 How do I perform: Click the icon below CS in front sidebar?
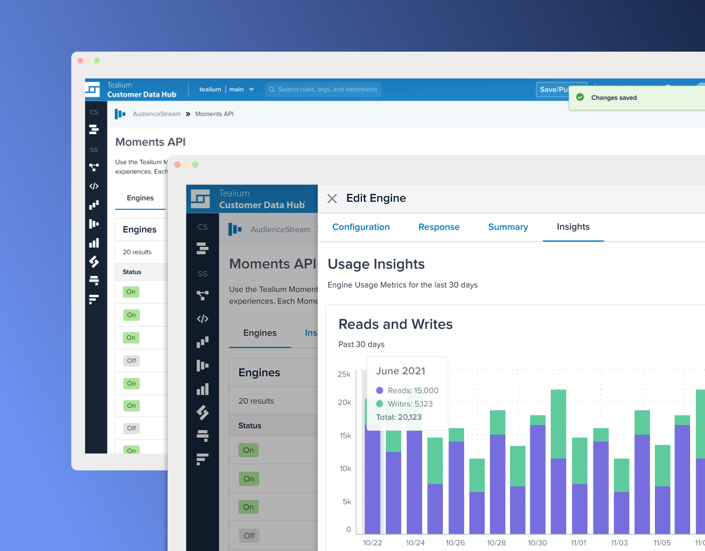[202, 248]
